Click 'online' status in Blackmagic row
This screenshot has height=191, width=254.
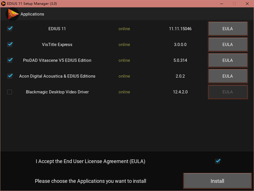click(124, 92)
